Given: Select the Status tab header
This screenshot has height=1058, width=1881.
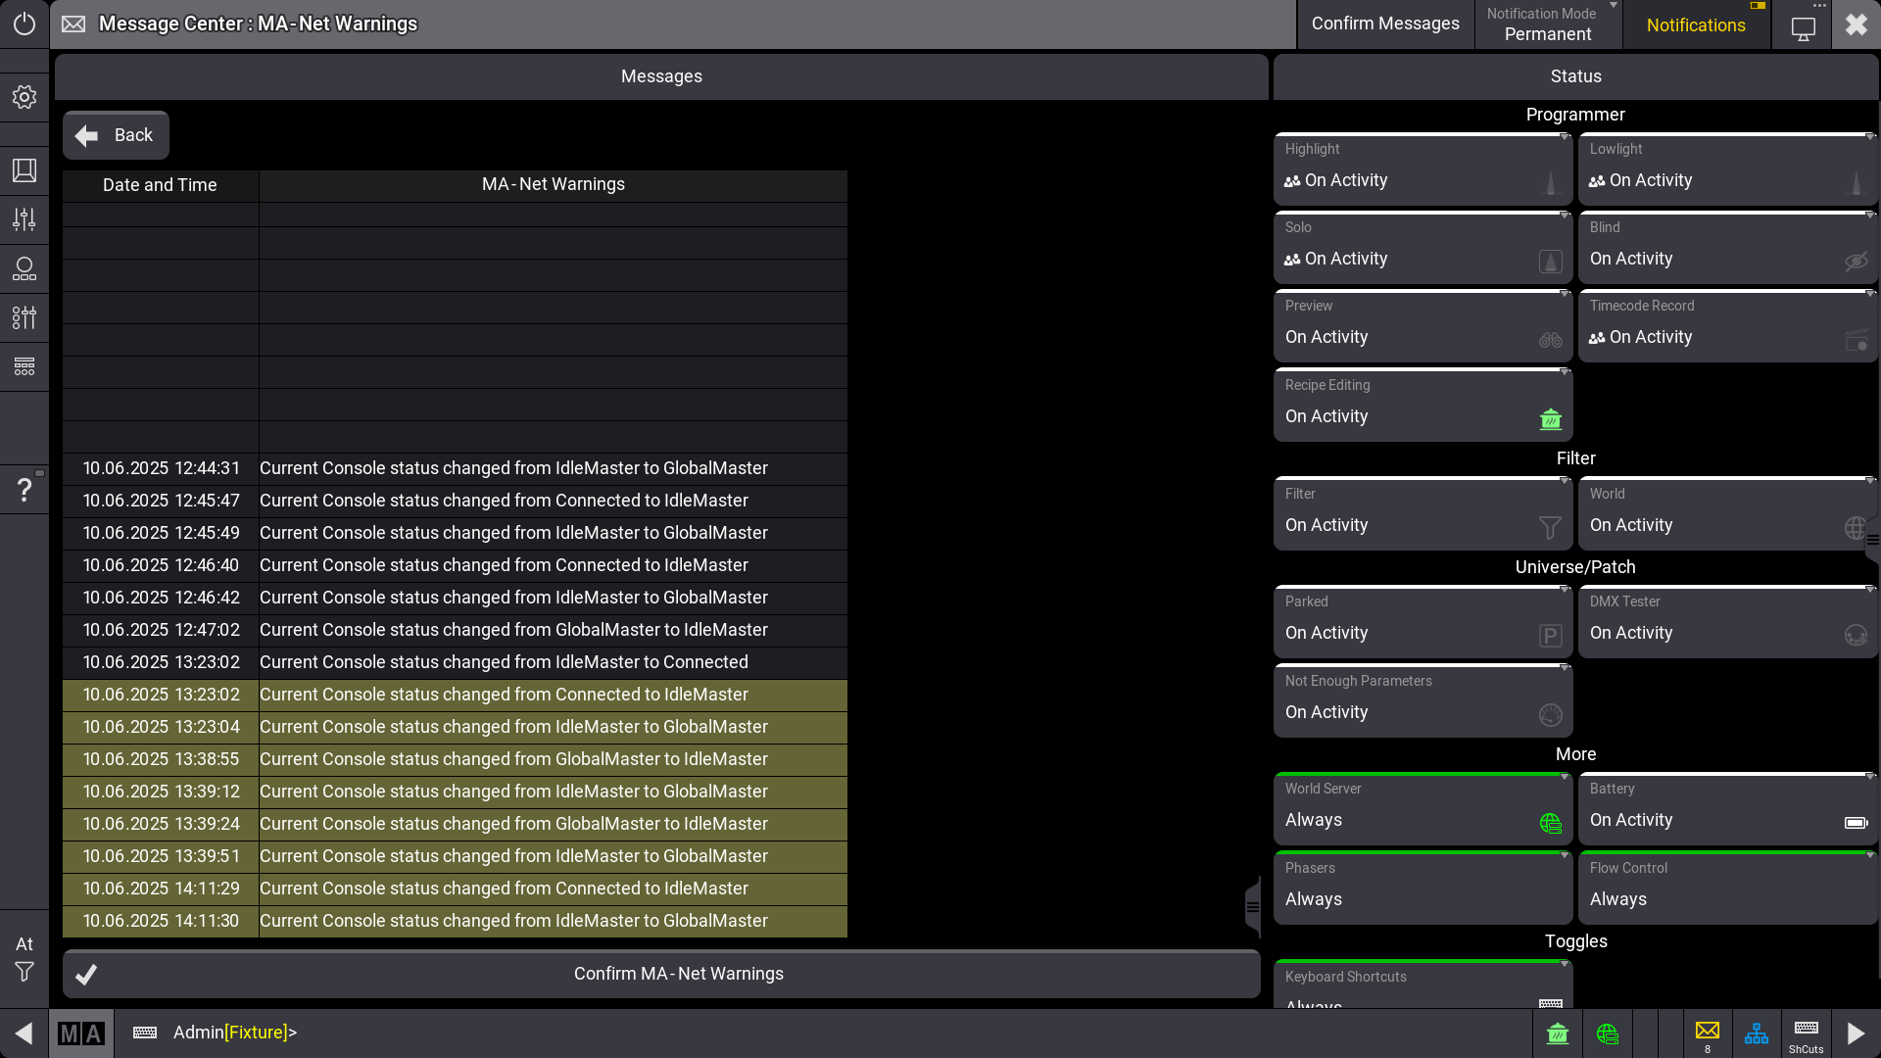Looking at the screenshot, I should click(x=1575, y=76).
